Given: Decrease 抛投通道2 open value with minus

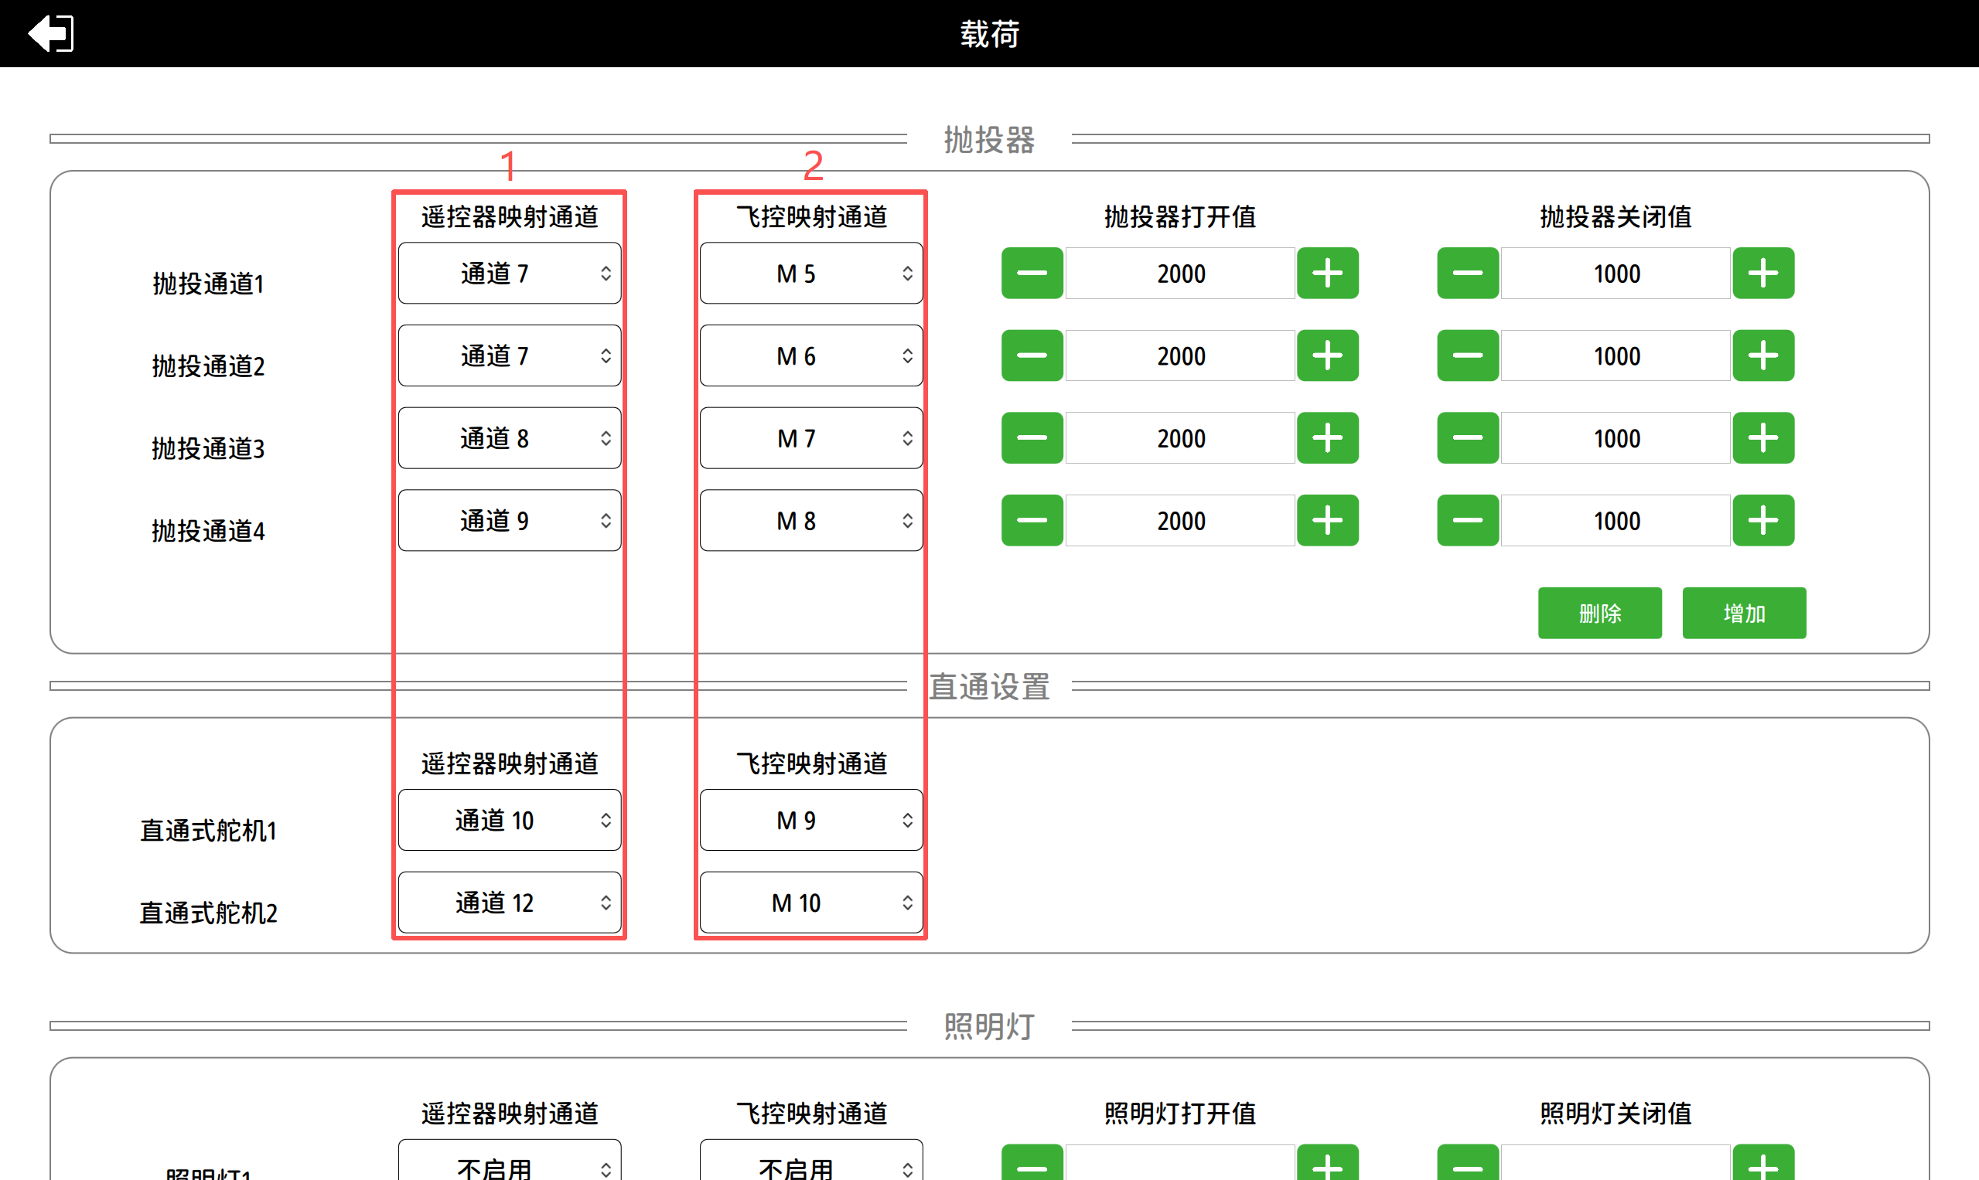Looking at the screenshot, I should point(1032,355).
